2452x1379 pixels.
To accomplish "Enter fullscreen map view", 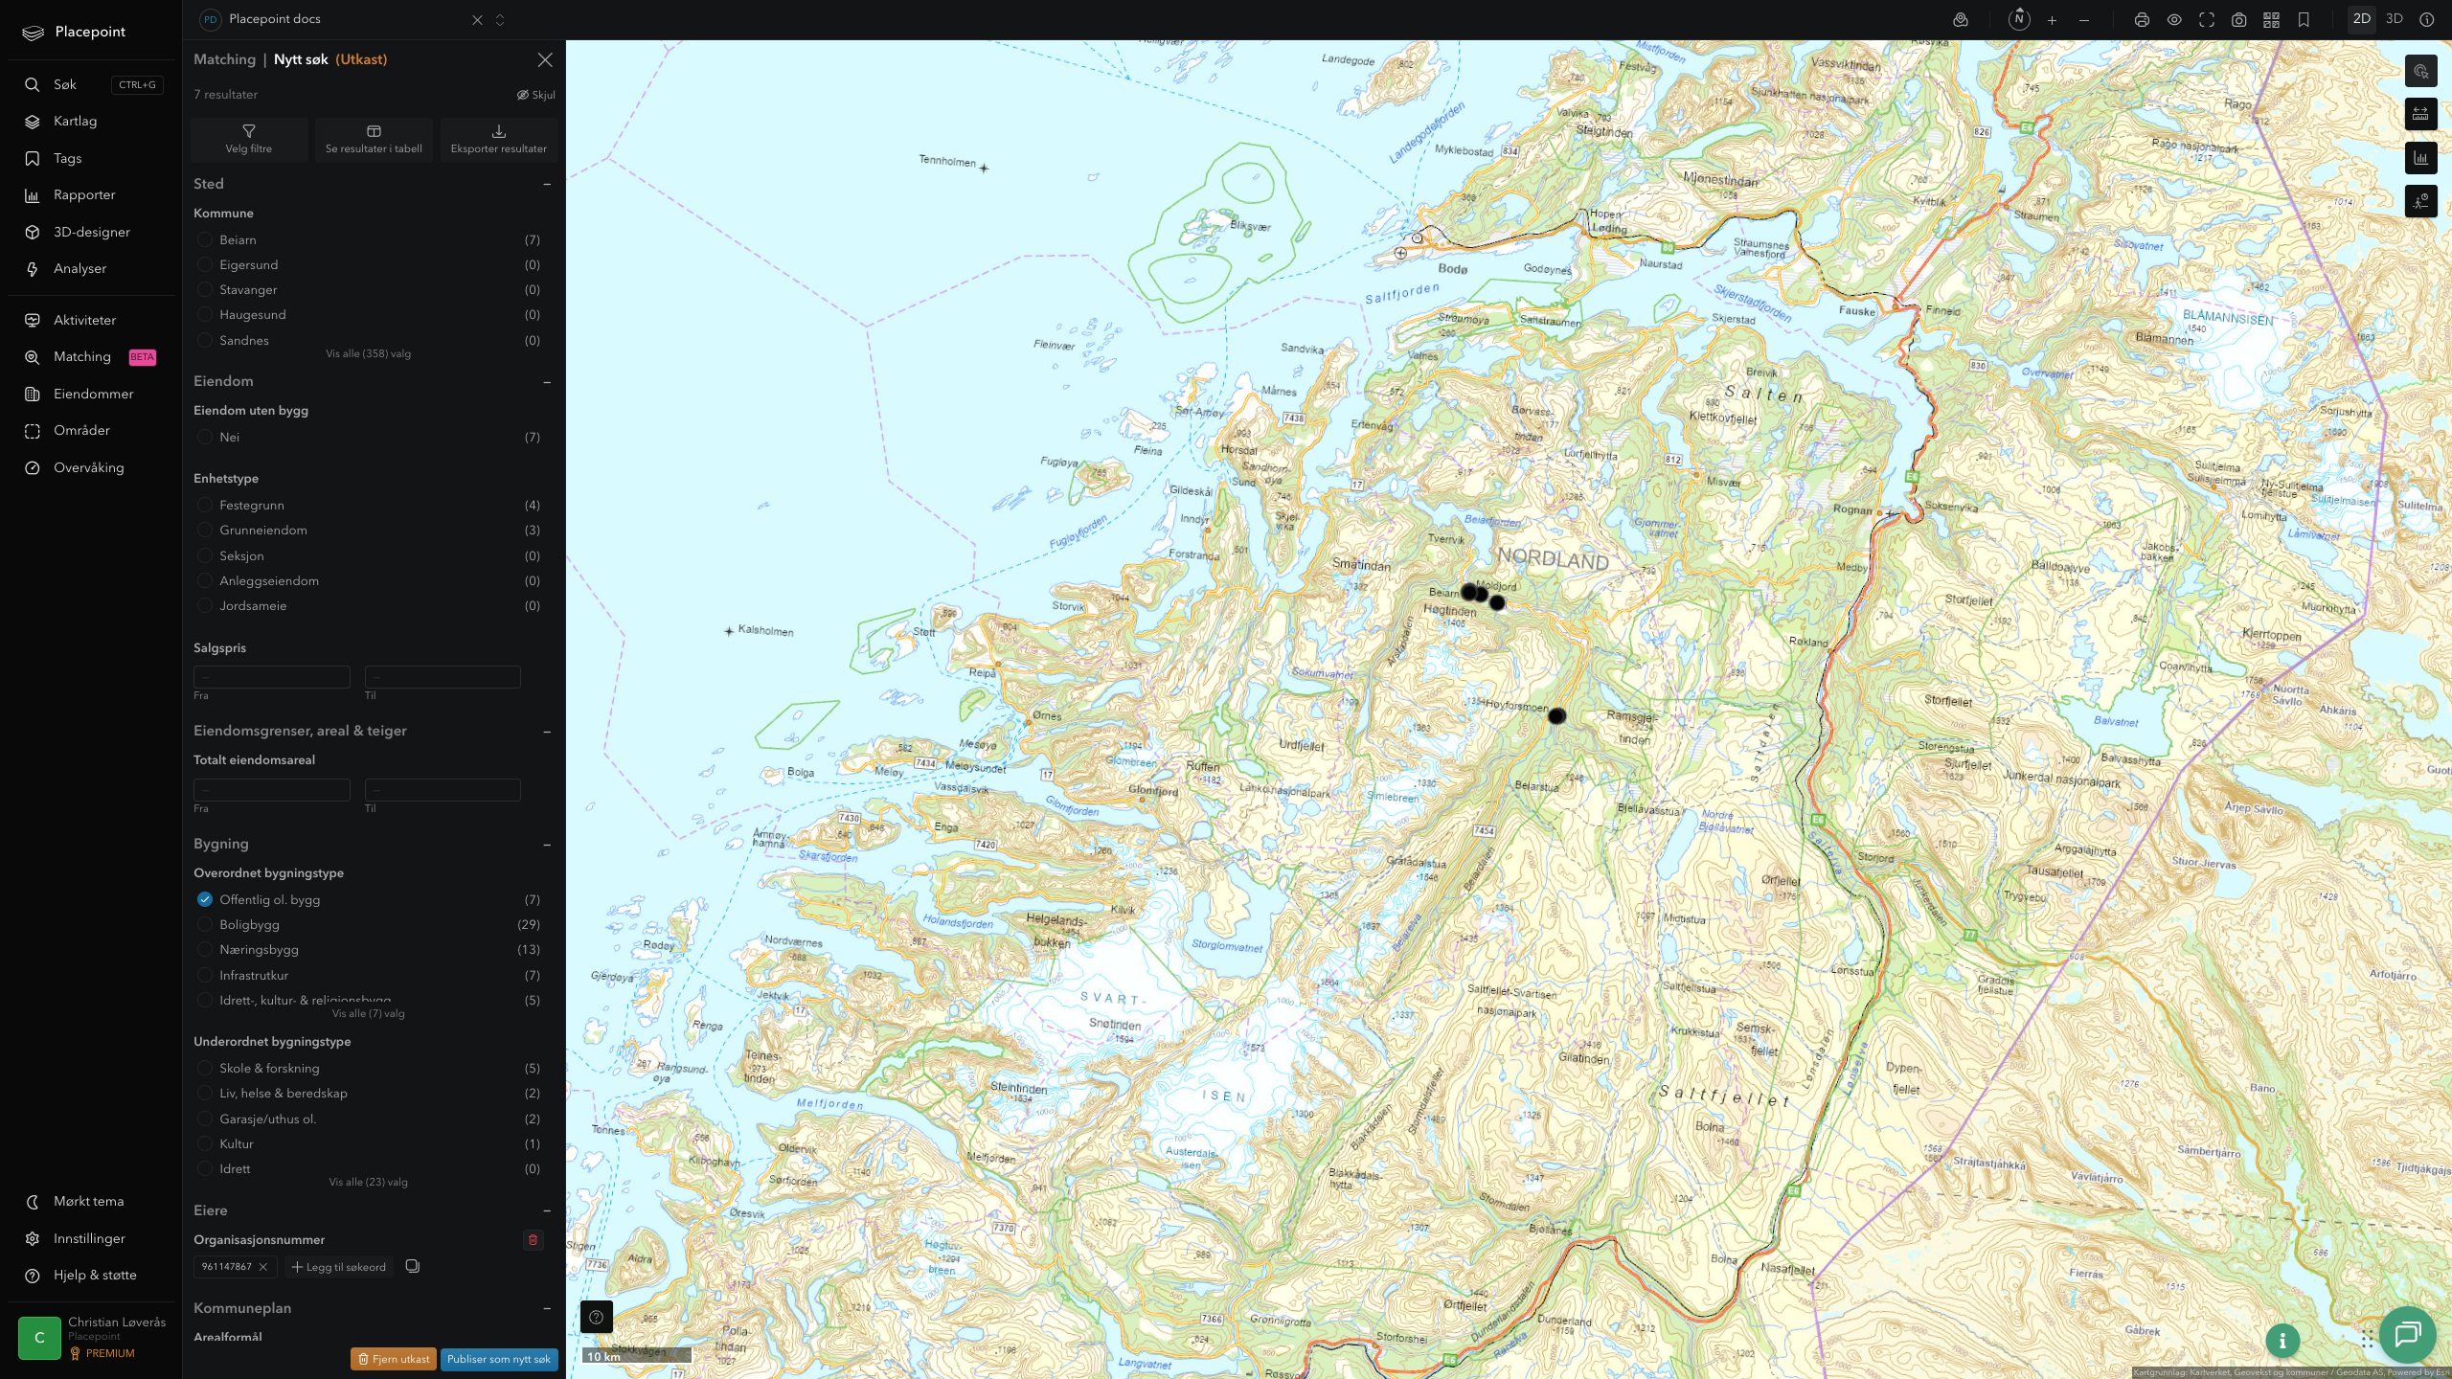I will (x=2207, y=20).
